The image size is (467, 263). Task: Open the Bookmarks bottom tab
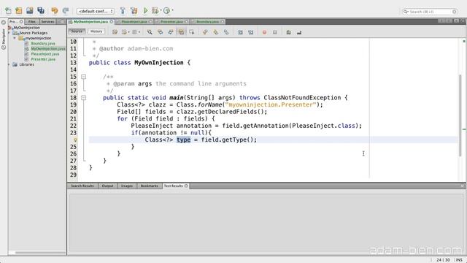coord(149,186)
